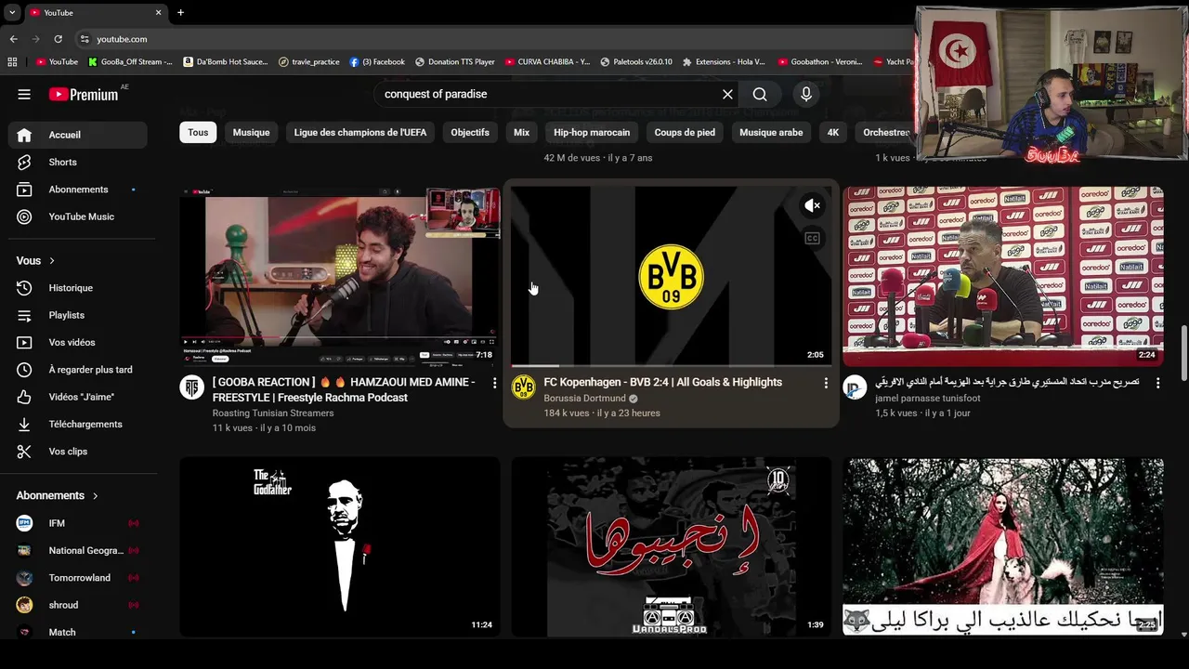Open Red Riding Hood wolf thumbnail

coord(1003,546)
